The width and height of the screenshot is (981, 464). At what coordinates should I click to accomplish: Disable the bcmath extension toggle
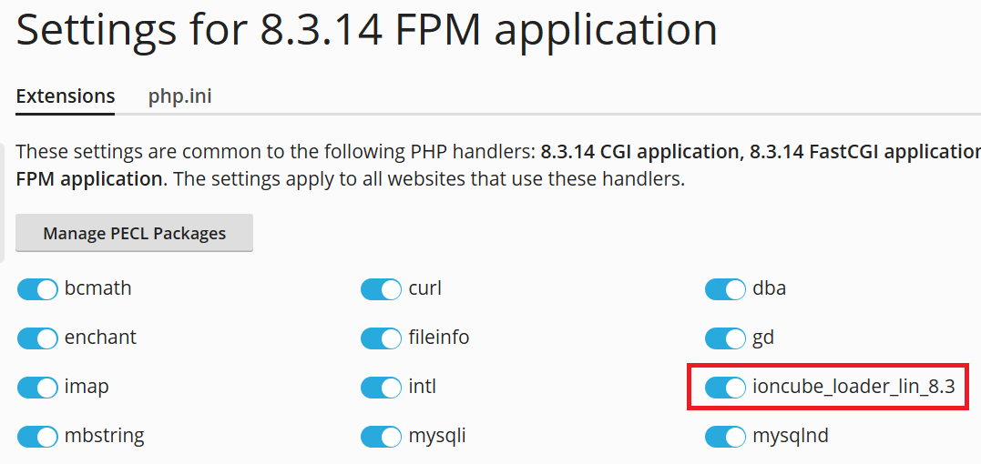click(x=37, y=289)
